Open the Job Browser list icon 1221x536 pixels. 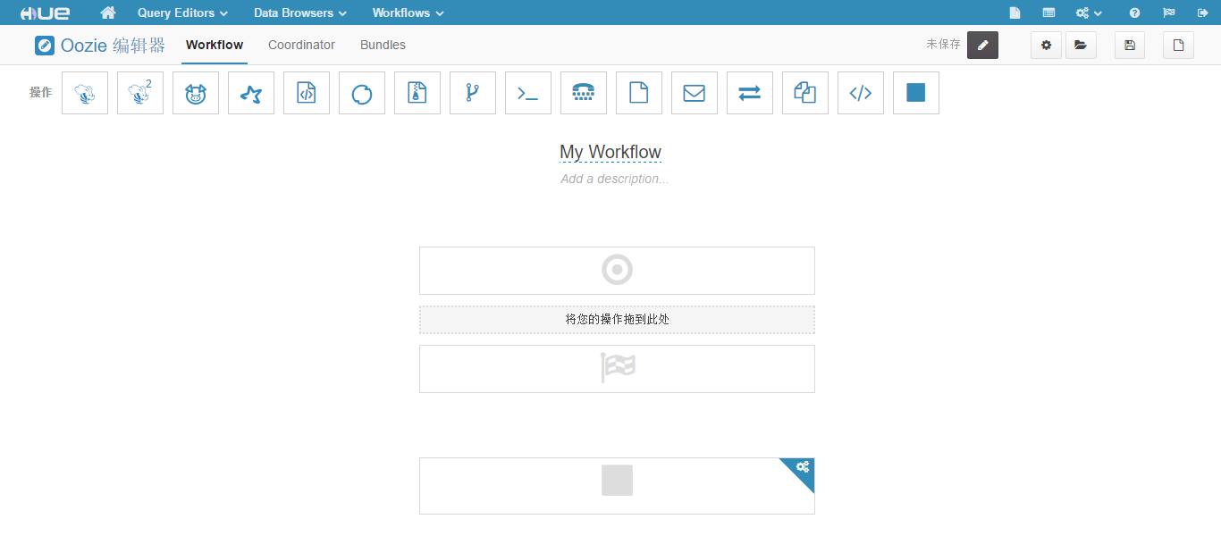coord(1048,13)
